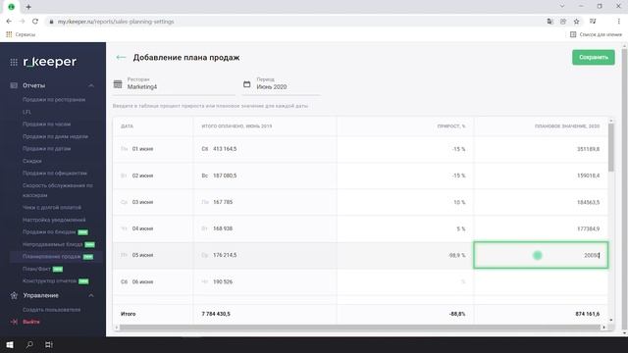
Task: Click the Управление section icon
Action: point(14,295)
